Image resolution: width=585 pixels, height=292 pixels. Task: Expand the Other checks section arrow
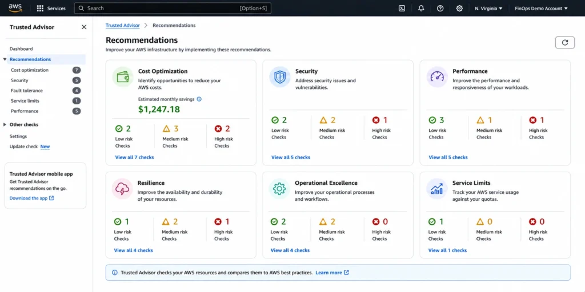click(x=5, y=125)
